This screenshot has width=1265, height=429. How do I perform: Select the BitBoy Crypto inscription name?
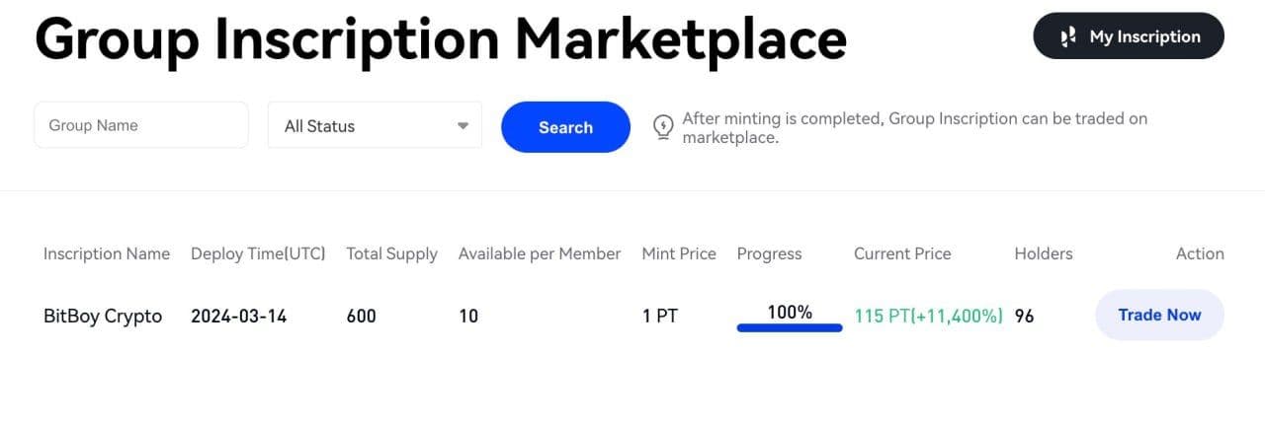(103, 317)
